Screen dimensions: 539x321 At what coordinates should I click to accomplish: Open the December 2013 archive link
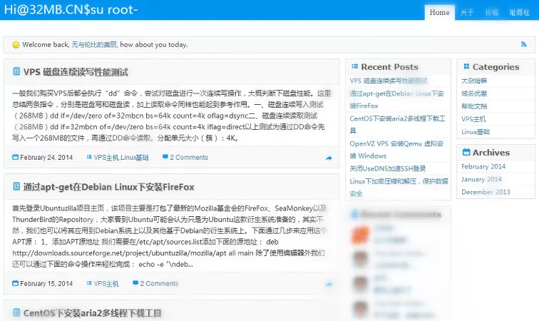pos(486,192)
